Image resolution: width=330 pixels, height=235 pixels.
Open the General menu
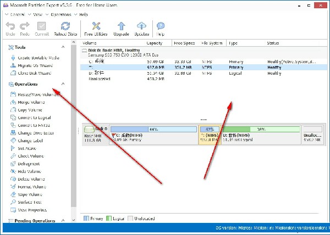17,13
